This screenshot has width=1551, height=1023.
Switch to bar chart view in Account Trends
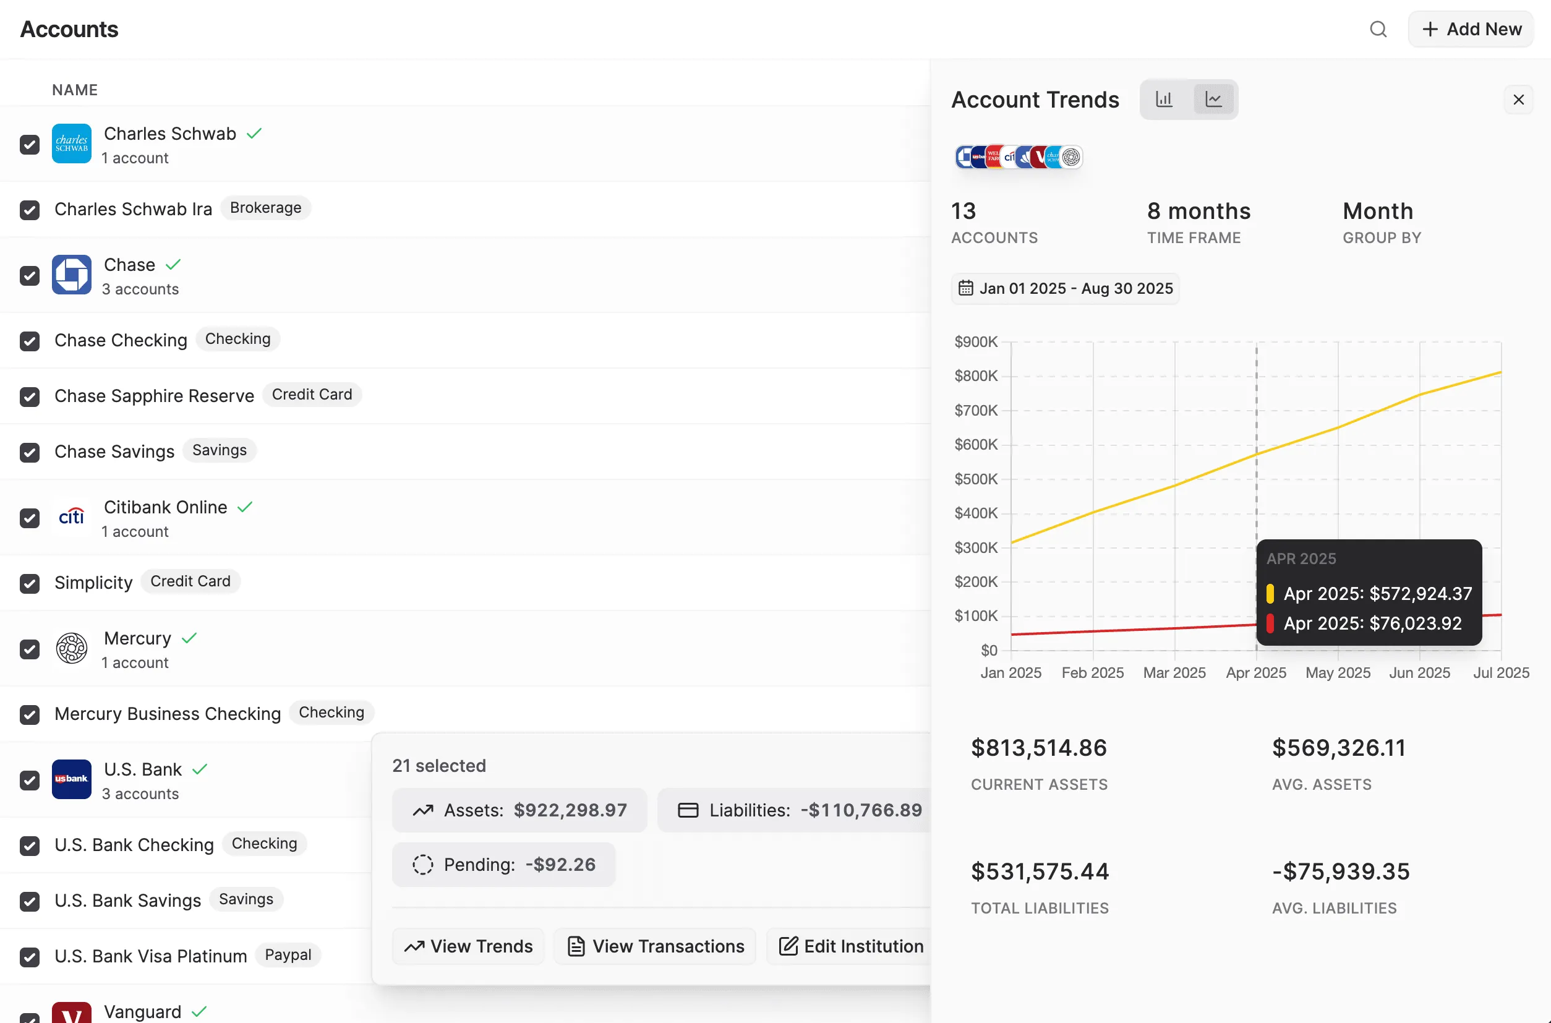[1165, 98]
